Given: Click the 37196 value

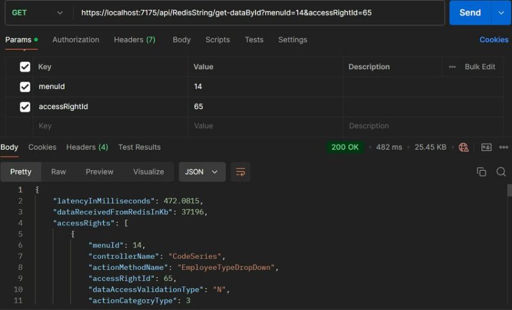Looking at the screenshot, I should point(193,212).
